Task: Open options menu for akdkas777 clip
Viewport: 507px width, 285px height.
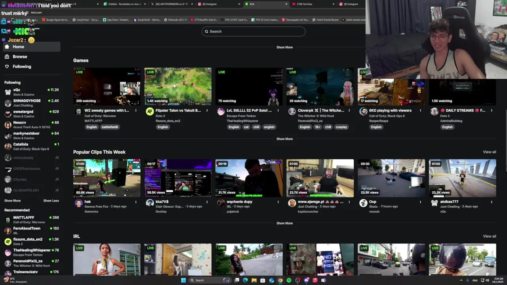Action: (x=492, y=202)
